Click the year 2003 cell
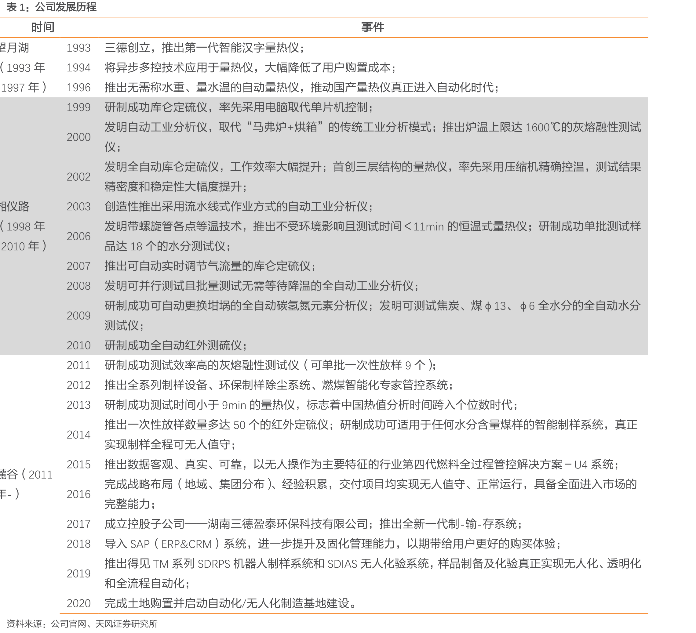696x633 pixels. click(79, 207)
